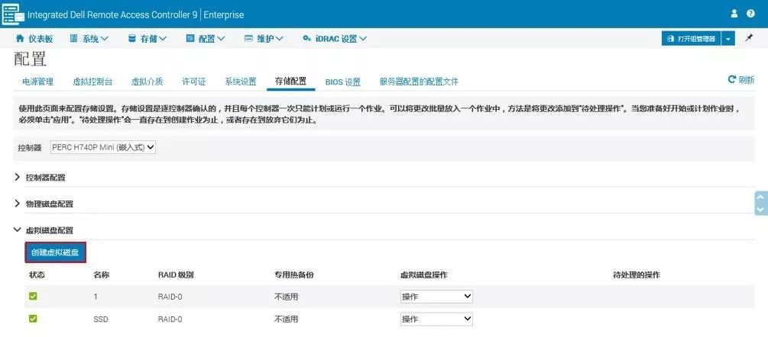
Task: Open the 系统 menu
Action: [89, 39]
